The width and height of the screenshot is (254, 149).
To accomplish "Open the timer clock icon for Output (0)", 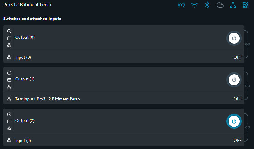I will (x=9, y=31).
